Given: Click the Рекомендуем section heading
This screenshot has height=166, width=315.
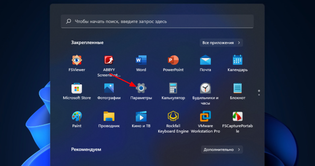Looking at the screenshot, I should 86,149.
